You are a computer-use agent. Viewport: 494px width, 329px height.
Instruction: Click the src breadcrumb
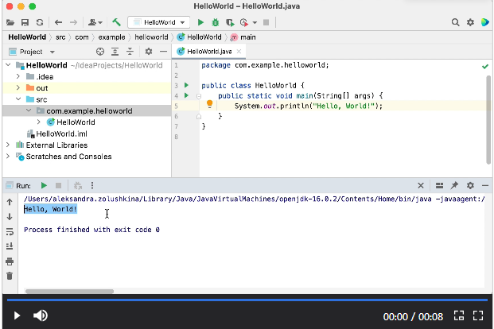click(60, 37)
